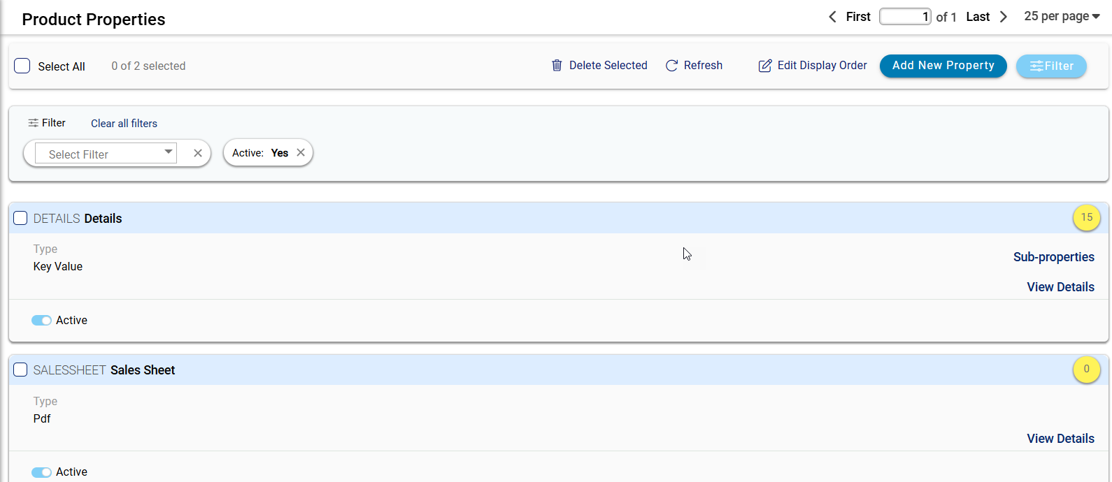Clear the Select Filter field with X
This screenshot has height=482, width=1112.
(198, 153)
